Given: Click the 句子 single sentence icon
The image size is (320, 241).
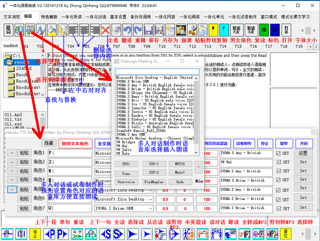Looking at the screenshot, I should (77, 234).
